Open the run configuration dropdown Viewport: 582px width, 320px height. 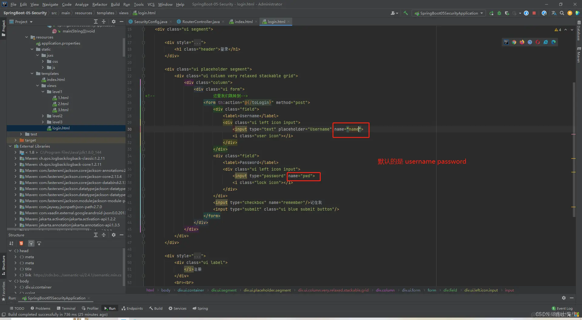point(449,13)
